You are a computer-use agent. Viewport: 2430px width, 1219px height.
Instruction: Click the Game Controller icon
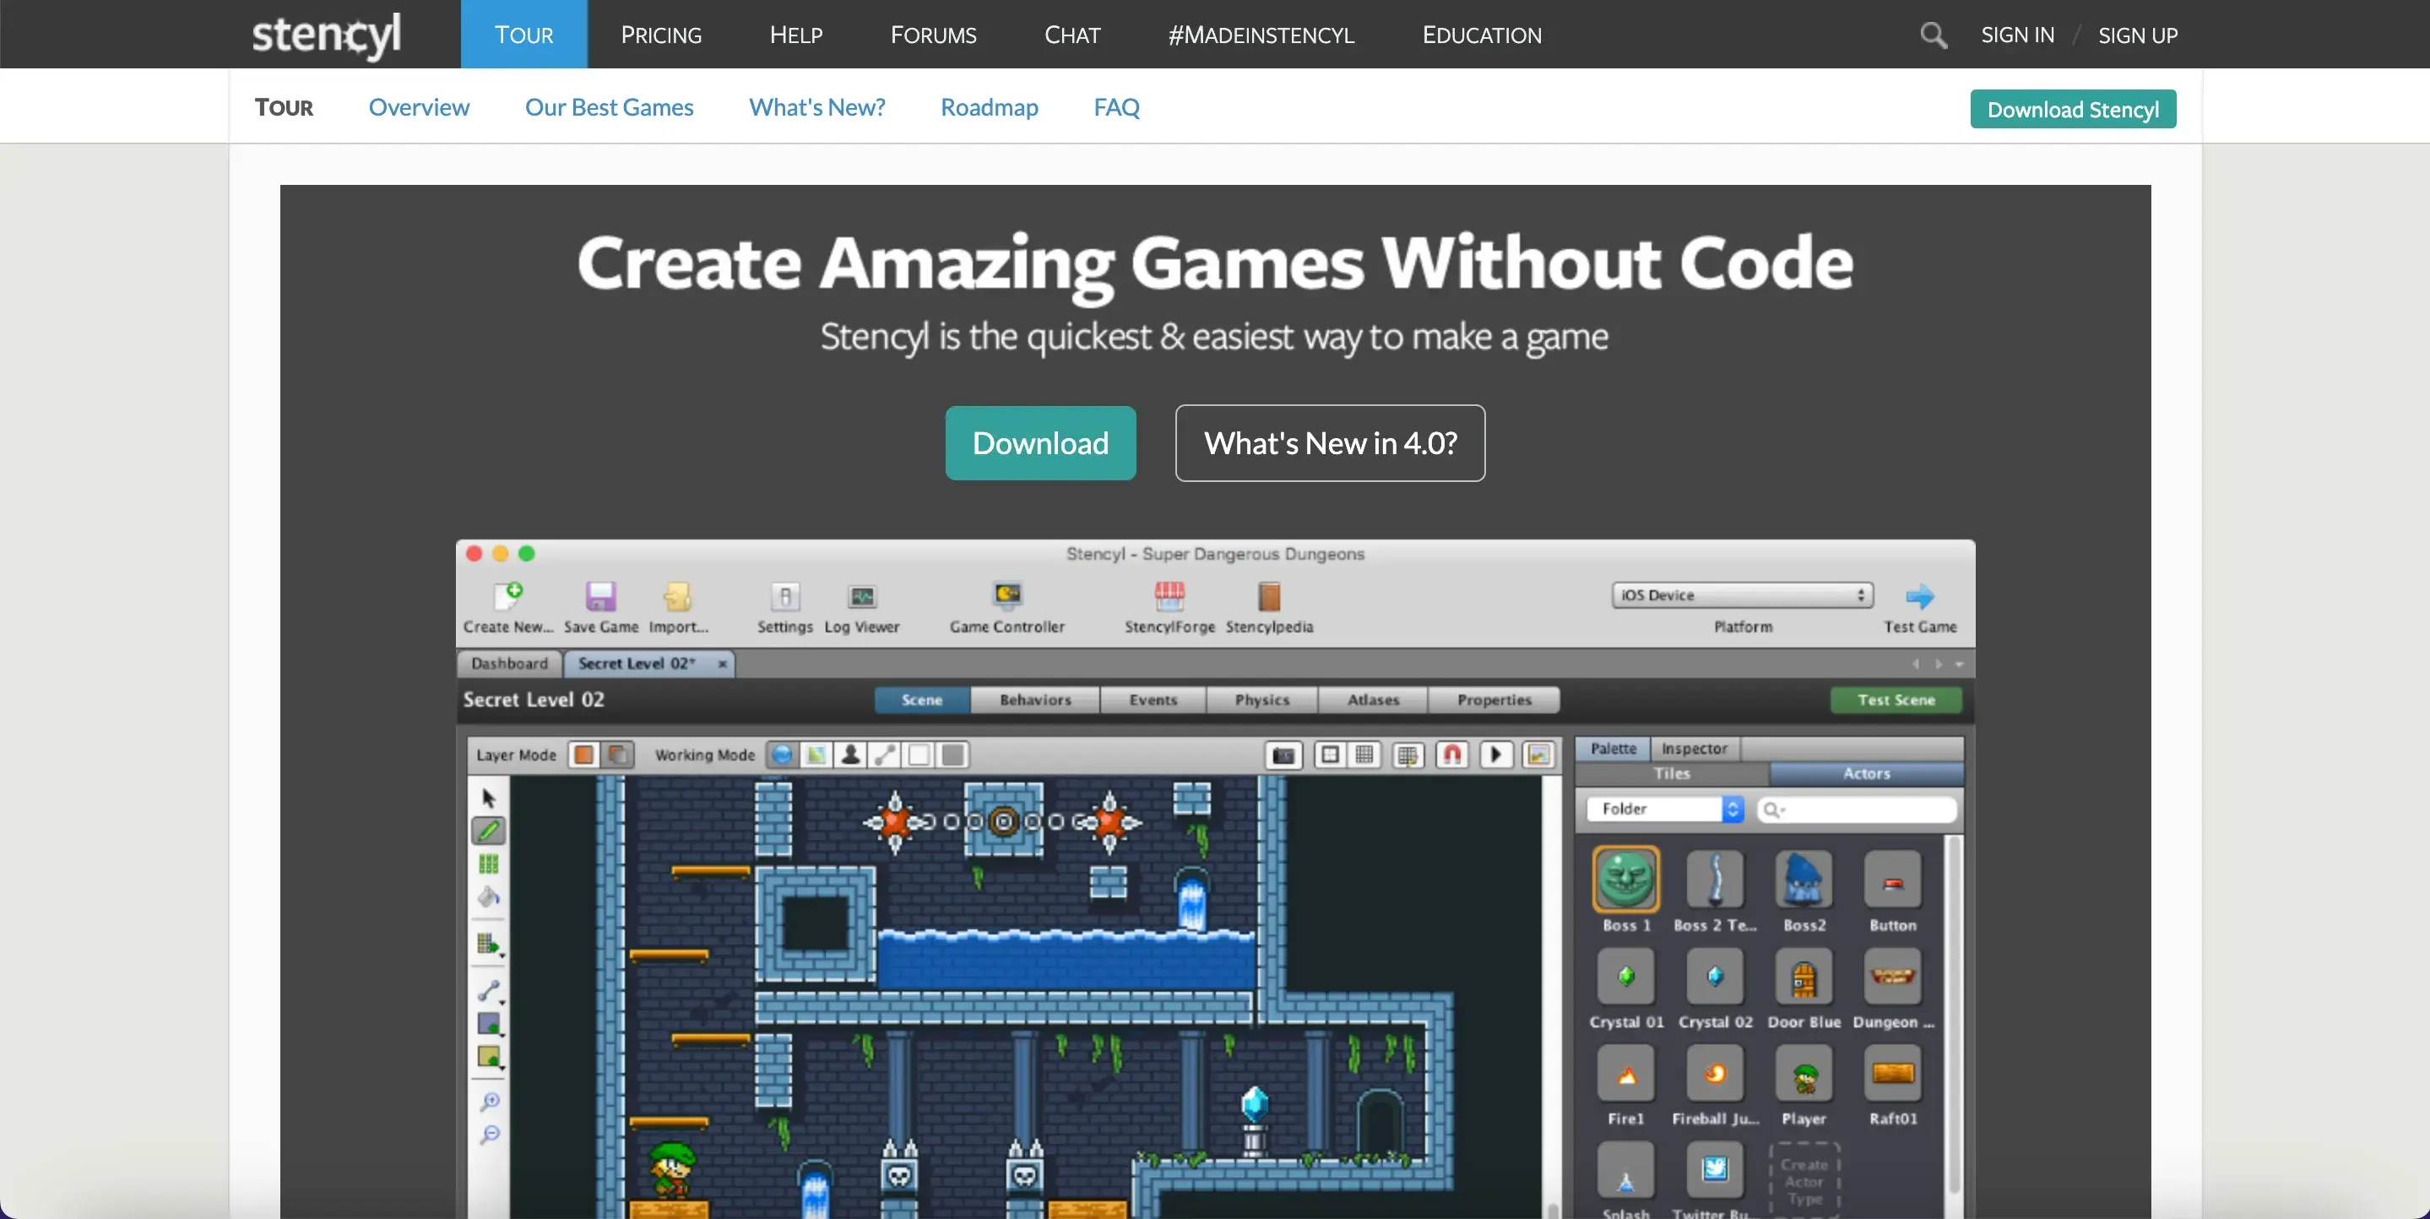1006,595
